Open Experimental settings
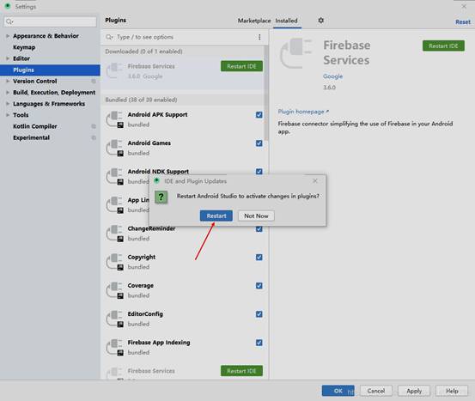475x401 pixels. tap(31, 137)
